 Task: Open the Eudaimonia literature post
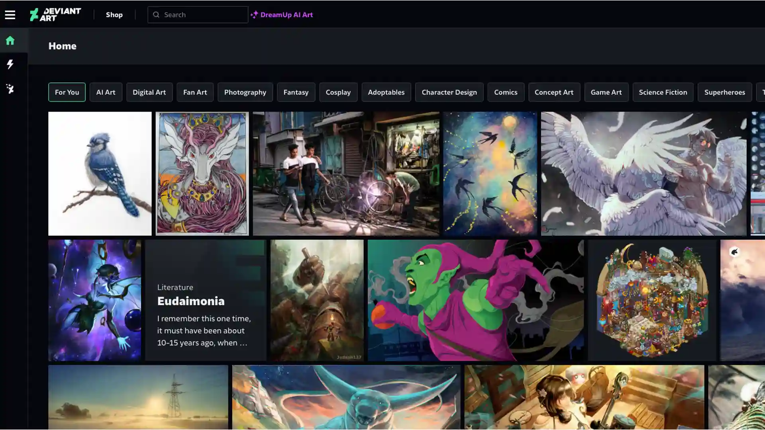[x=205, y=301]
